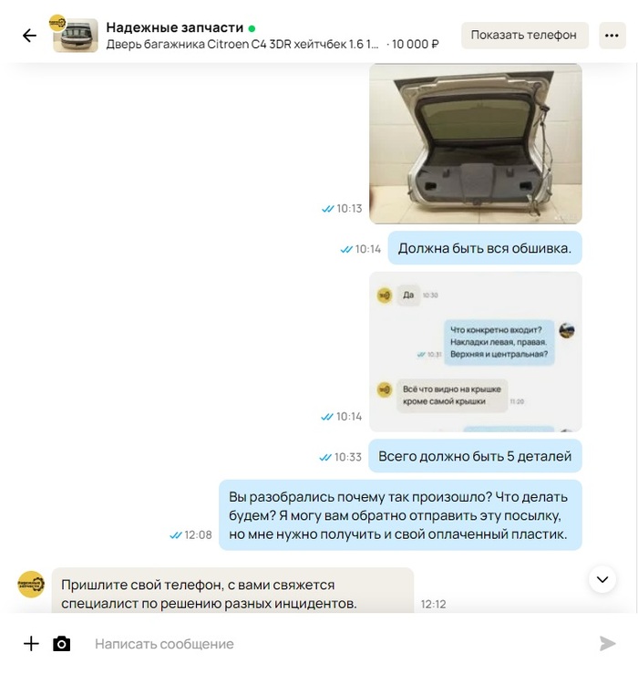The image size is (638, 674).
Task: Click the 12:08 message about returning the parcel
Action: [400, 515]
